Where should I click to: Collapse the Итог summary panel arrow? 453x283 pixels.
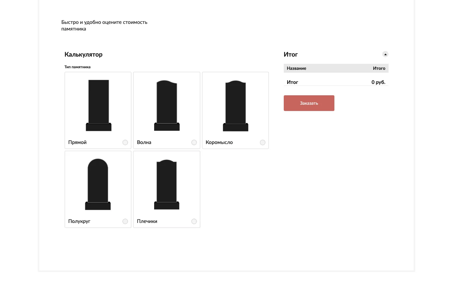pos(385,54)
